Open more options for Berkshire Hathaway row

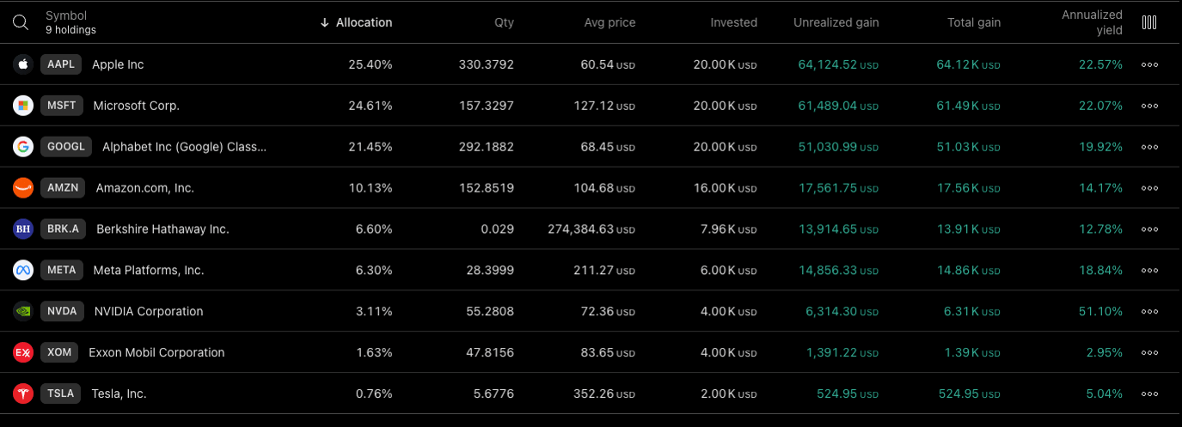1149,229
